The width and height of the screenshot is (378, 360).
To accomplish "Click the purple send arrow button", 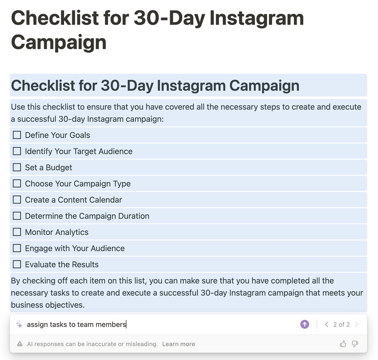I will (x=305, y=324).
